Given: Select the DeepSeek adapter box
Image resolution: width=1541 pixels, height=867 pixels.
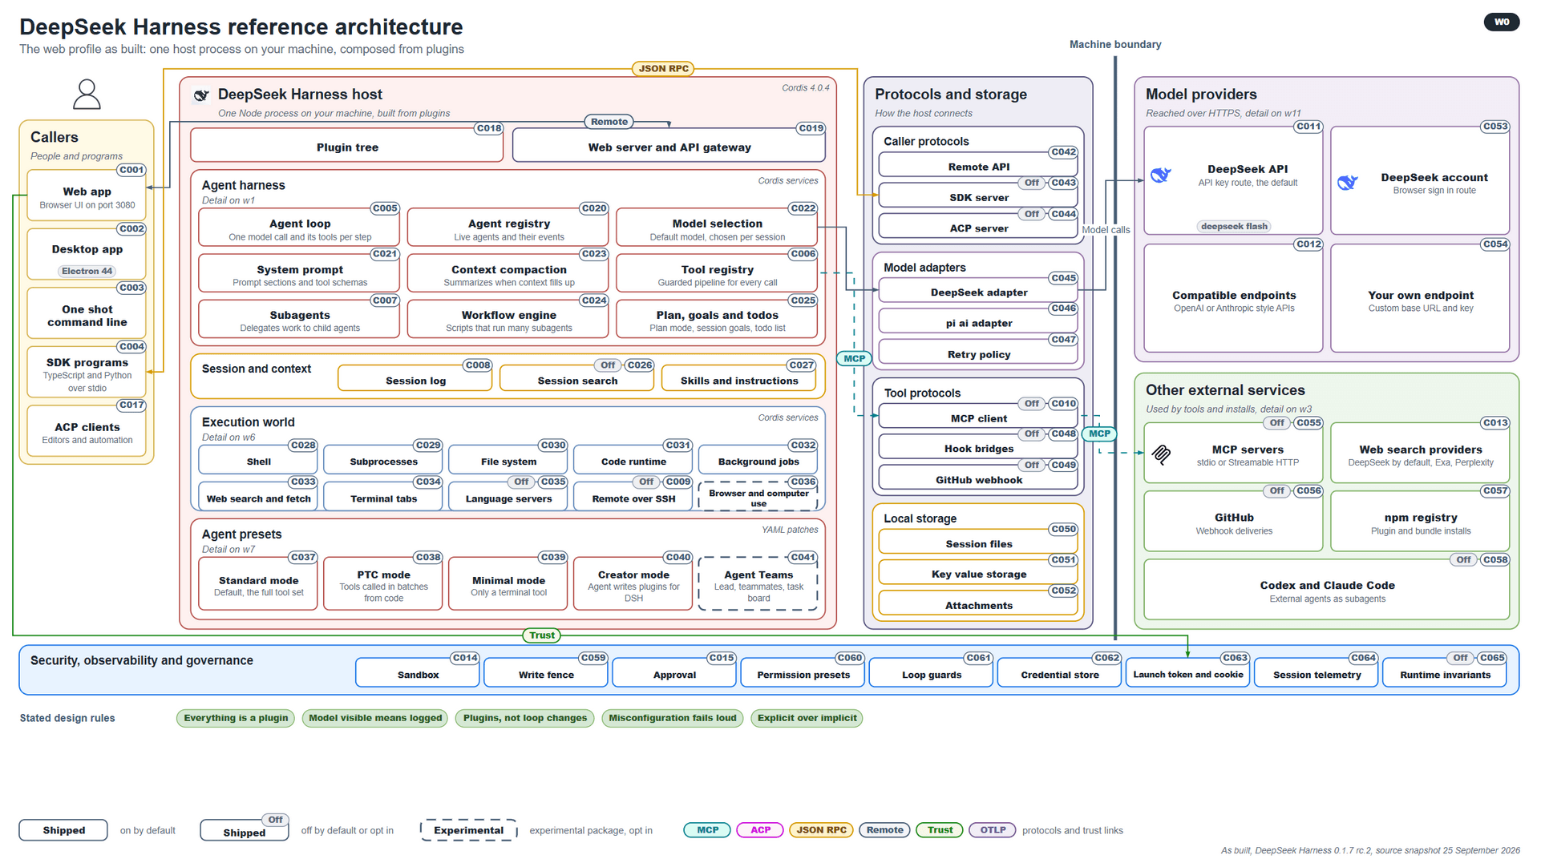Looking at the screenshot, I should (x=978, y=291).
